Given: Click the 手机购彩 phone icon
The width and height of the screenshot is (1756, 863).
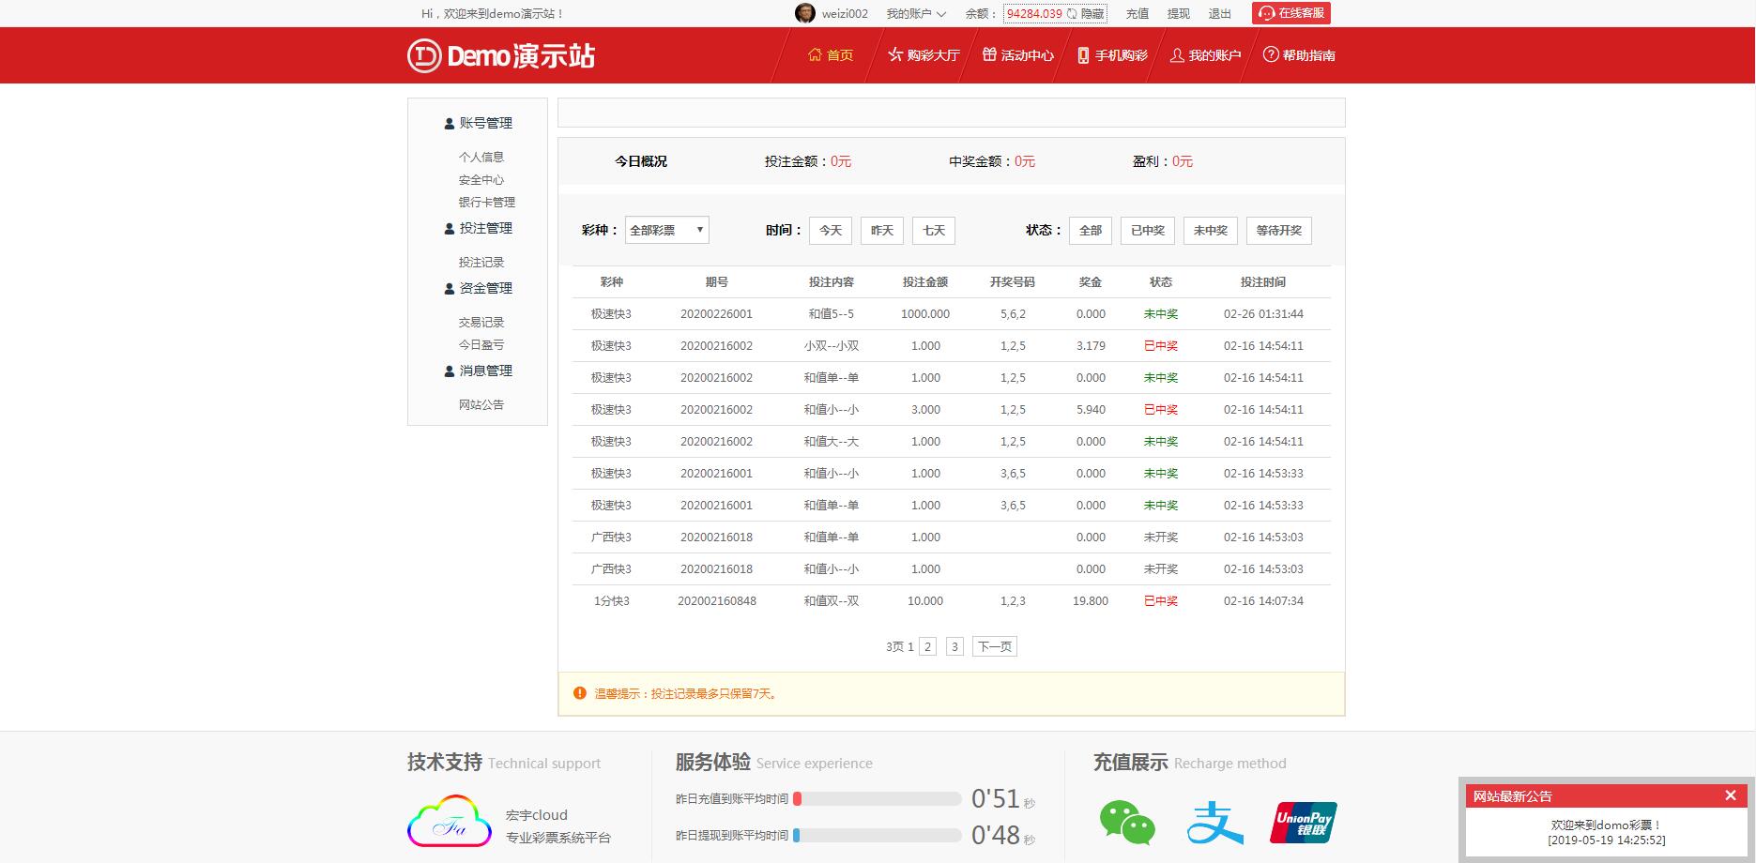Looking at the screenshot, I should [1083, 55].
